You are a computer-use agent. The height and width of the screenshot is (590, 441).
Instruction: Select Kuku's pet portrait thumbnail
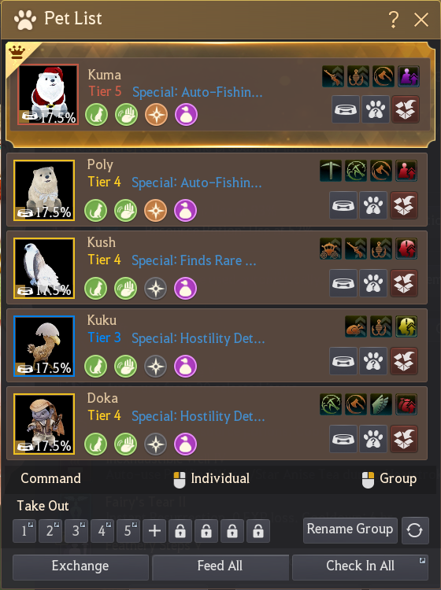[x=44, y=346]
